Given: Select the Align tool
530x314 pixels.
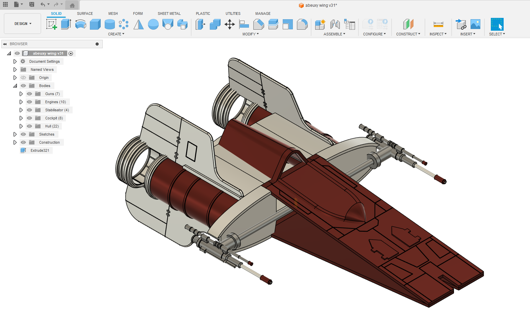Looking at the screenshot, I should coord(244,24).
